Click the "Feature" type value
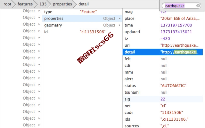 (x=88, y=12)
